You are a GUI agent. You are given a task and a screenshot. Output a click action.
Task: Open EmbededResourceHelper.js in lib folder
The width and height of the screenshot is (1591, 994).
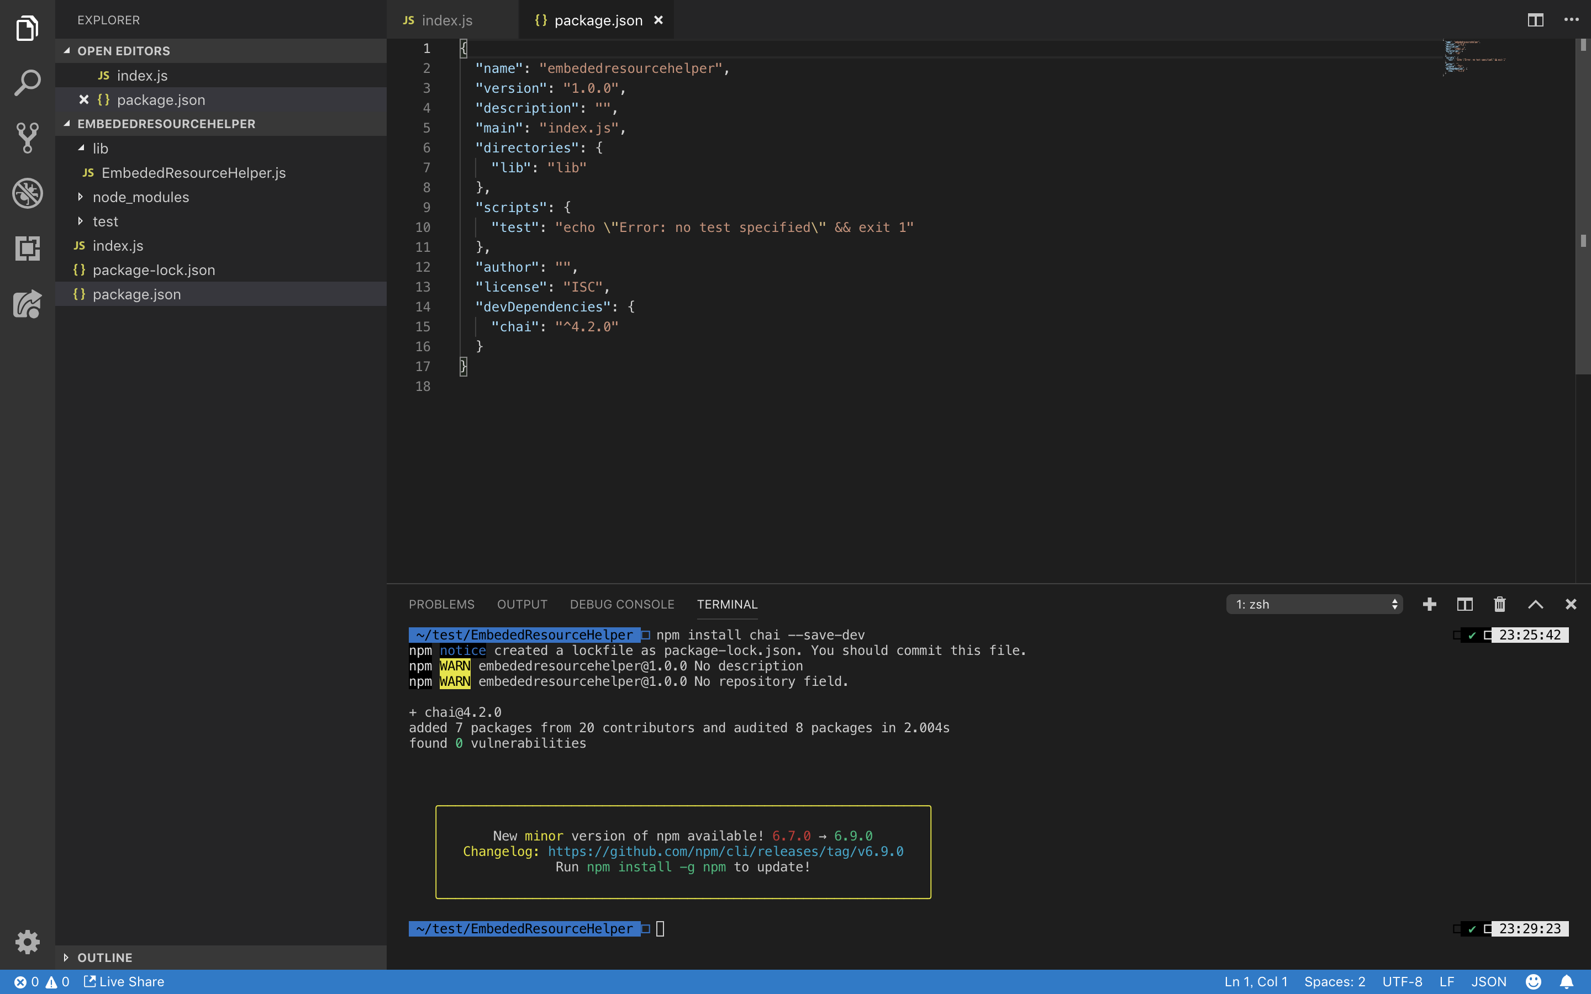tap(221, 173)
